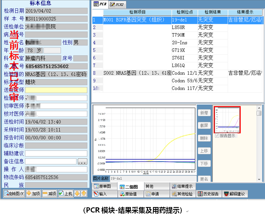Open the ... button beside 备注信息
Viewport: 265px width, 218px height.
pos(83,161)
